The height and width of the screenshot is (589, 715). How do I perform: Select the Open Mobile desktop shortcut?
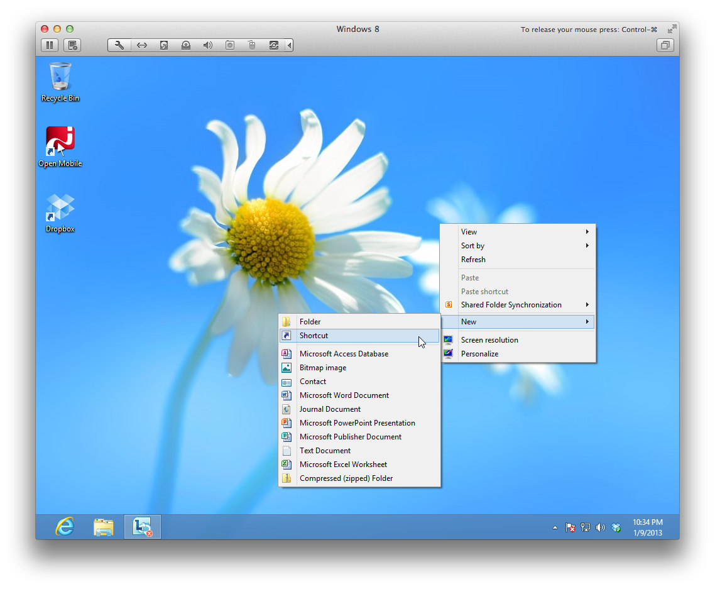pos(60,147)
